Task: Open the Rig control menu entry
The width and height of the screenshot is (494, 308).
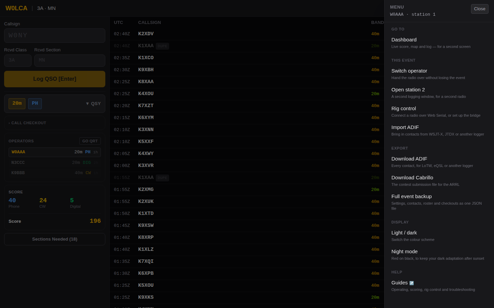Action: click(x=439, y=112)
